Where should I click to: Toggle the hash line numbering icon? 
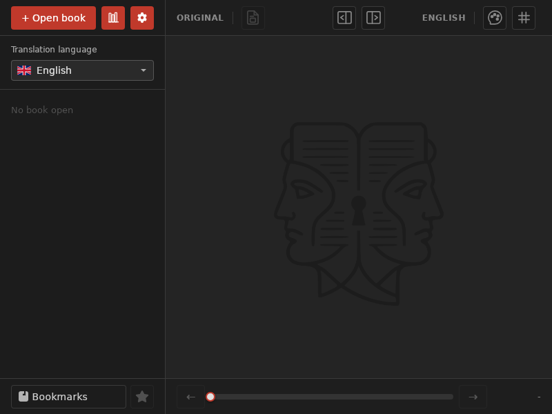(524, 18)
